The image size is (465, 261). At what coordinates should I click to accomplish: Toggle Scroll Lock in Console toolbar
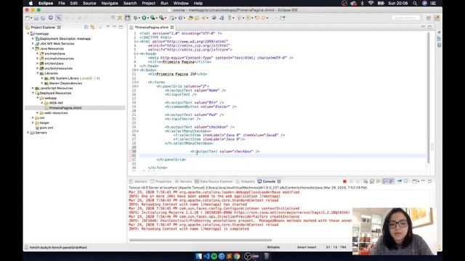372,181
